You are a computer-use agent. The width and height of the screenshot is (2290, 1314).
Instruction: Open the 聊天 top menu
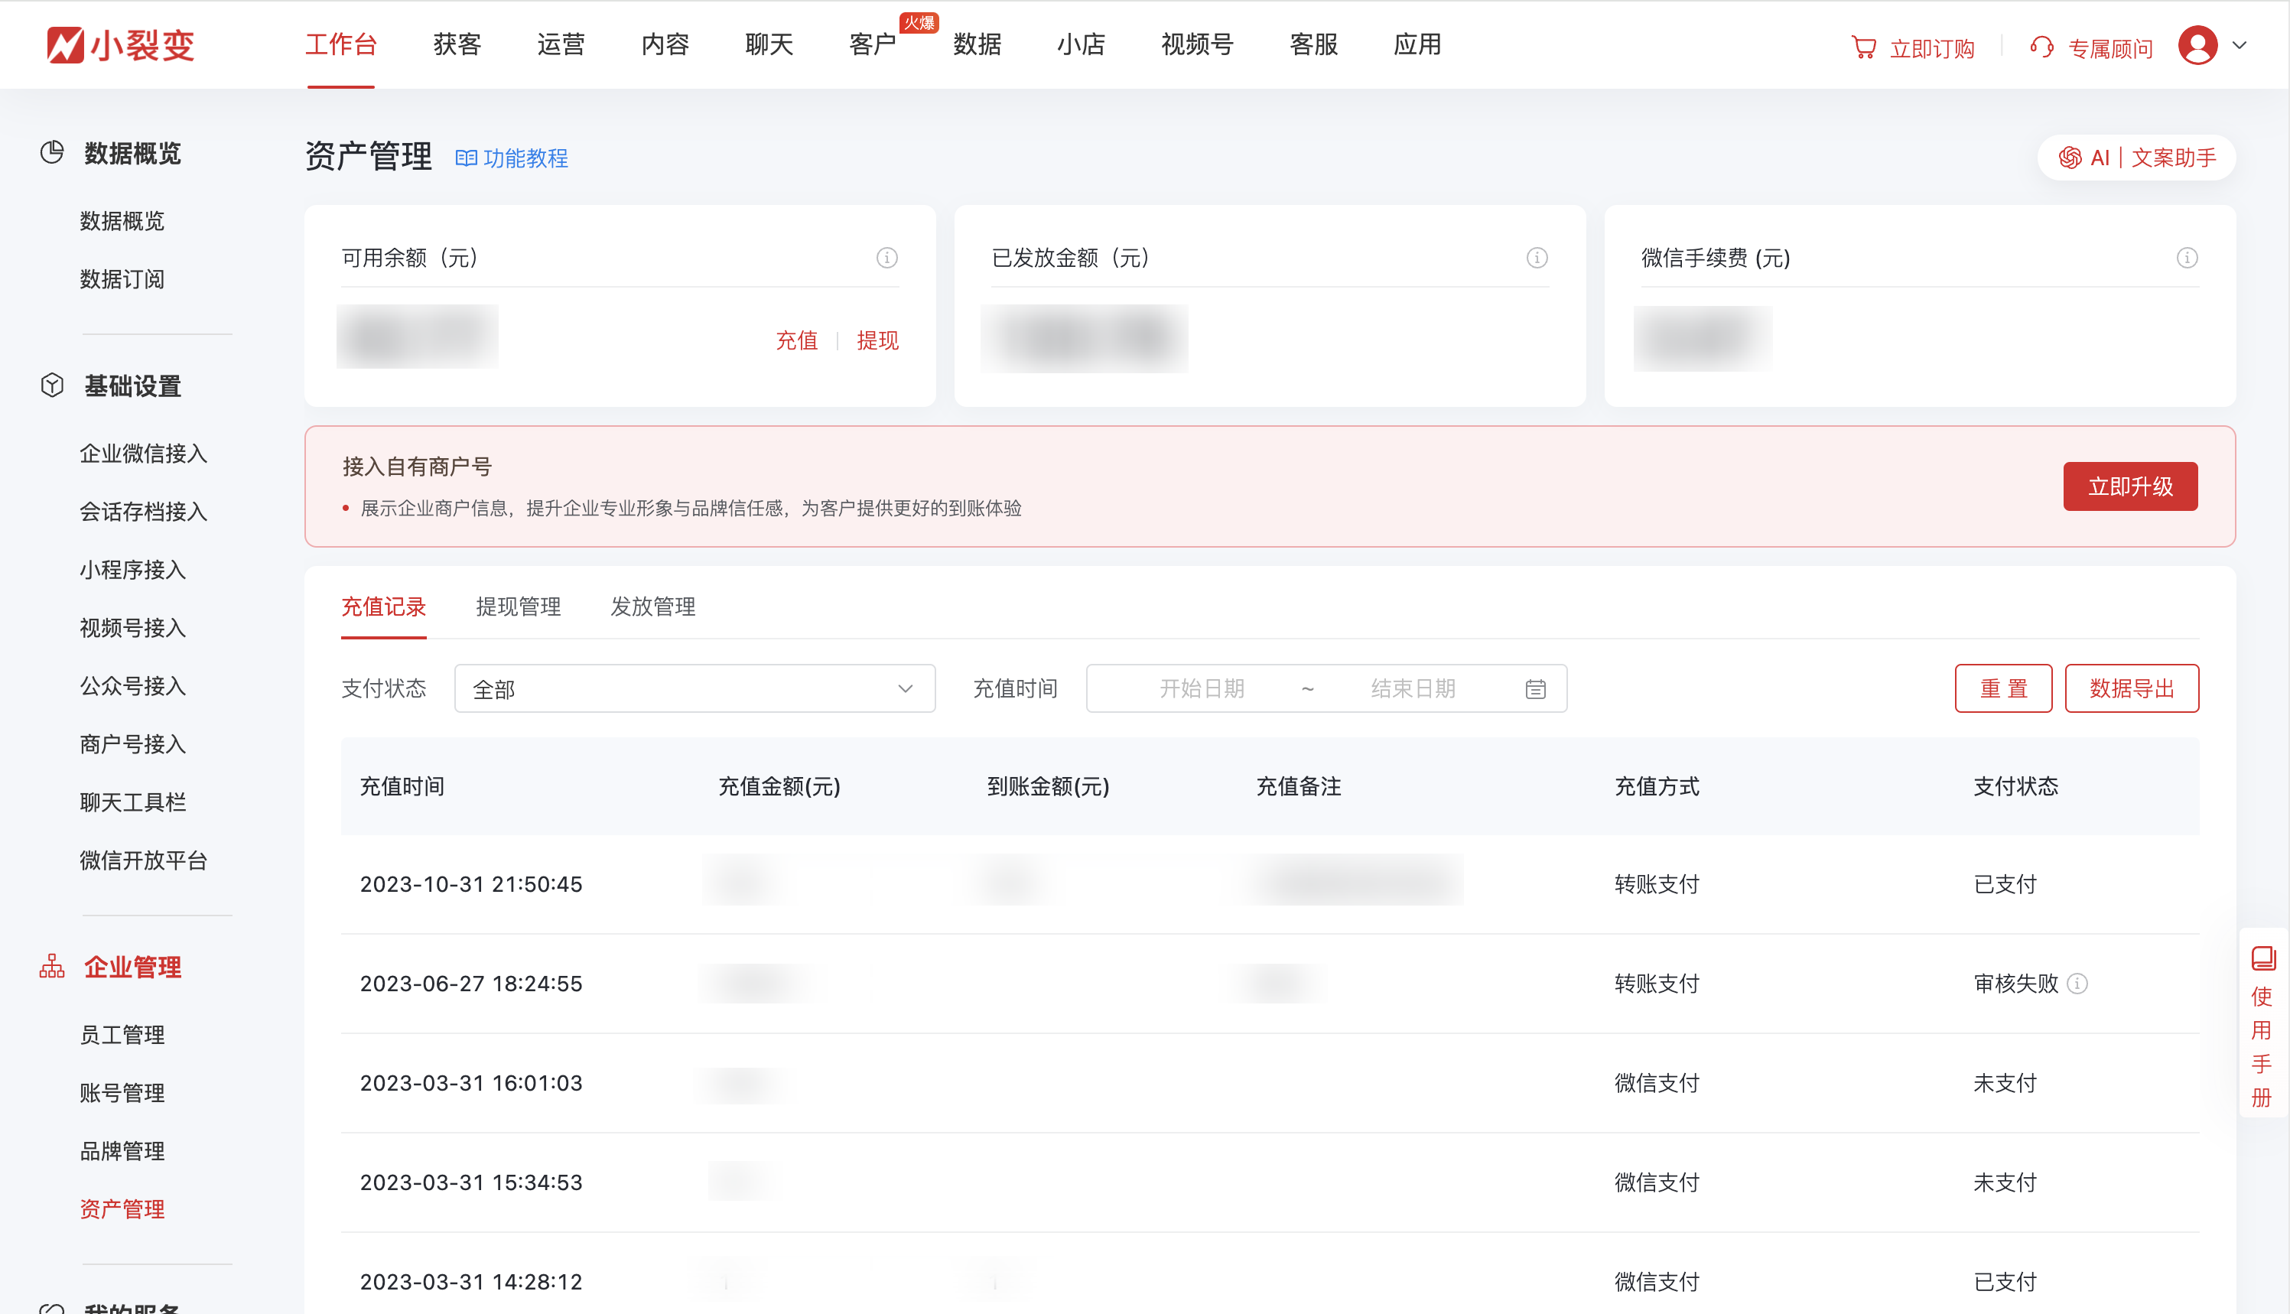coord(769,45)
